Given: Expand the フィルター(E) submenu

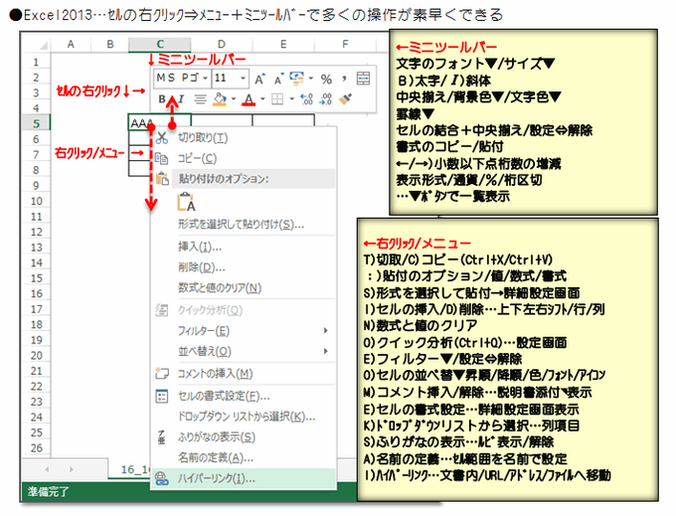Looking at the screenshot, I should [x=326, y=331].
